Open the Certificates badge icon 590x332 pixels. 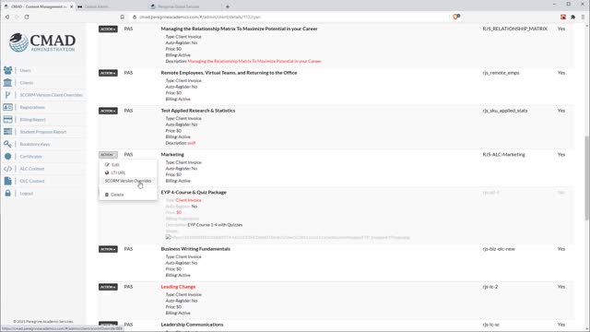[7, 156]
